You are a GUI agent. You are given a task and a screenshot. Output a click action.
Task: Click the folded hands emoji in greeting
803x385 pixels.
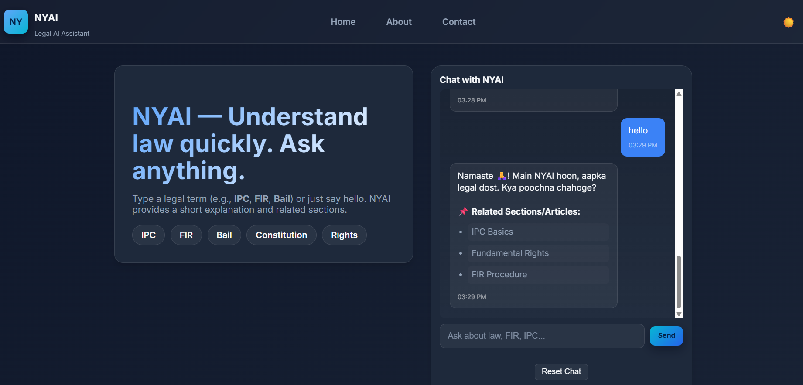pyautogui.click(x=502, y=176)
